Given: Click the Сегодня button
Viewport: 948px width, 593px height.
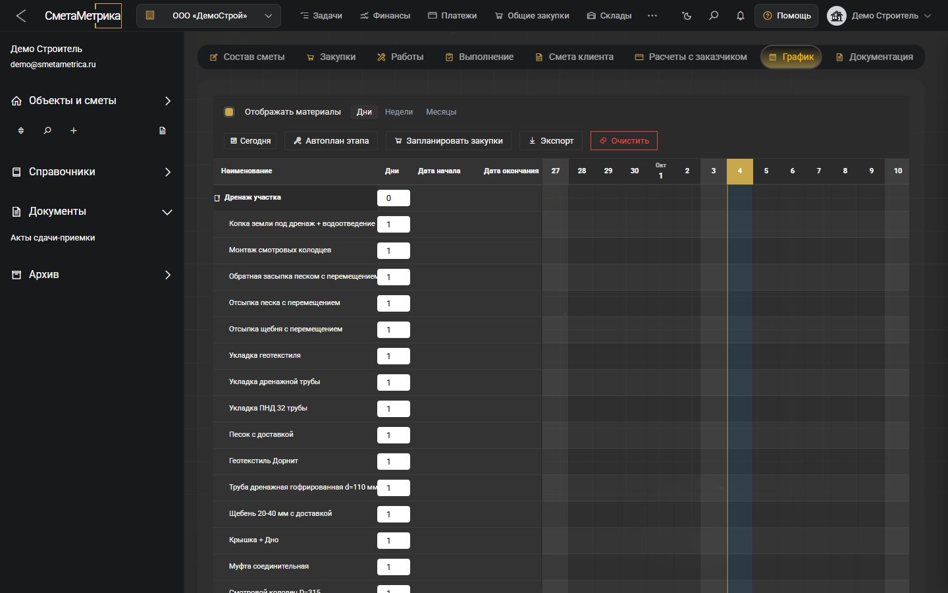Looking at the screenshot, I should [x=250, y=141].
